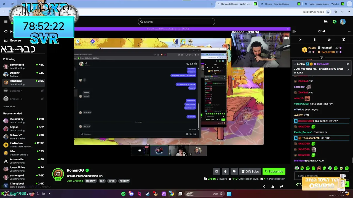Image resolution: width=353 pixels, height=198 pixels.
Task: Collapse the chat panel arrow icon
Action: coord(294,31)
